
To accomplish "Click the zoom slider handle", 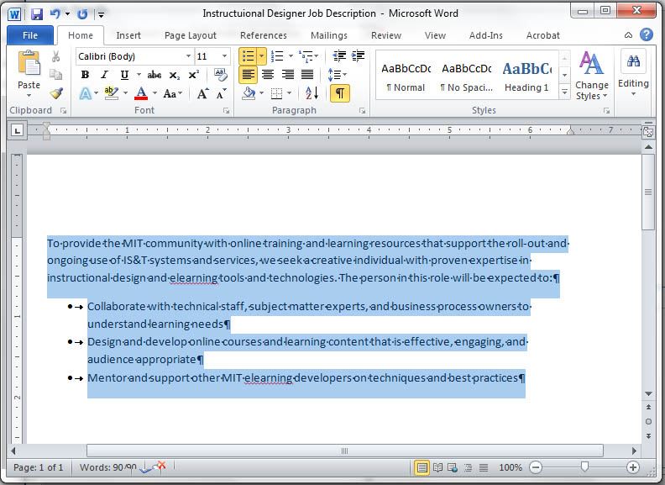I will coord(584,467).
